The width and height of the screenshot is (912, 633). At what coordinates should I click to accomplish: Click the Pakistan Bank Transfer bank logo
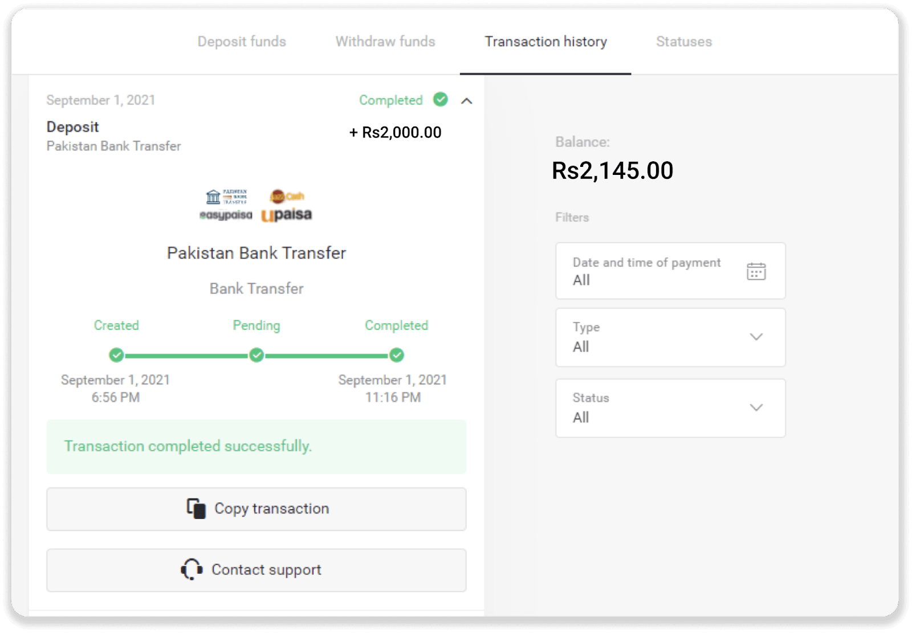point(226,197)
